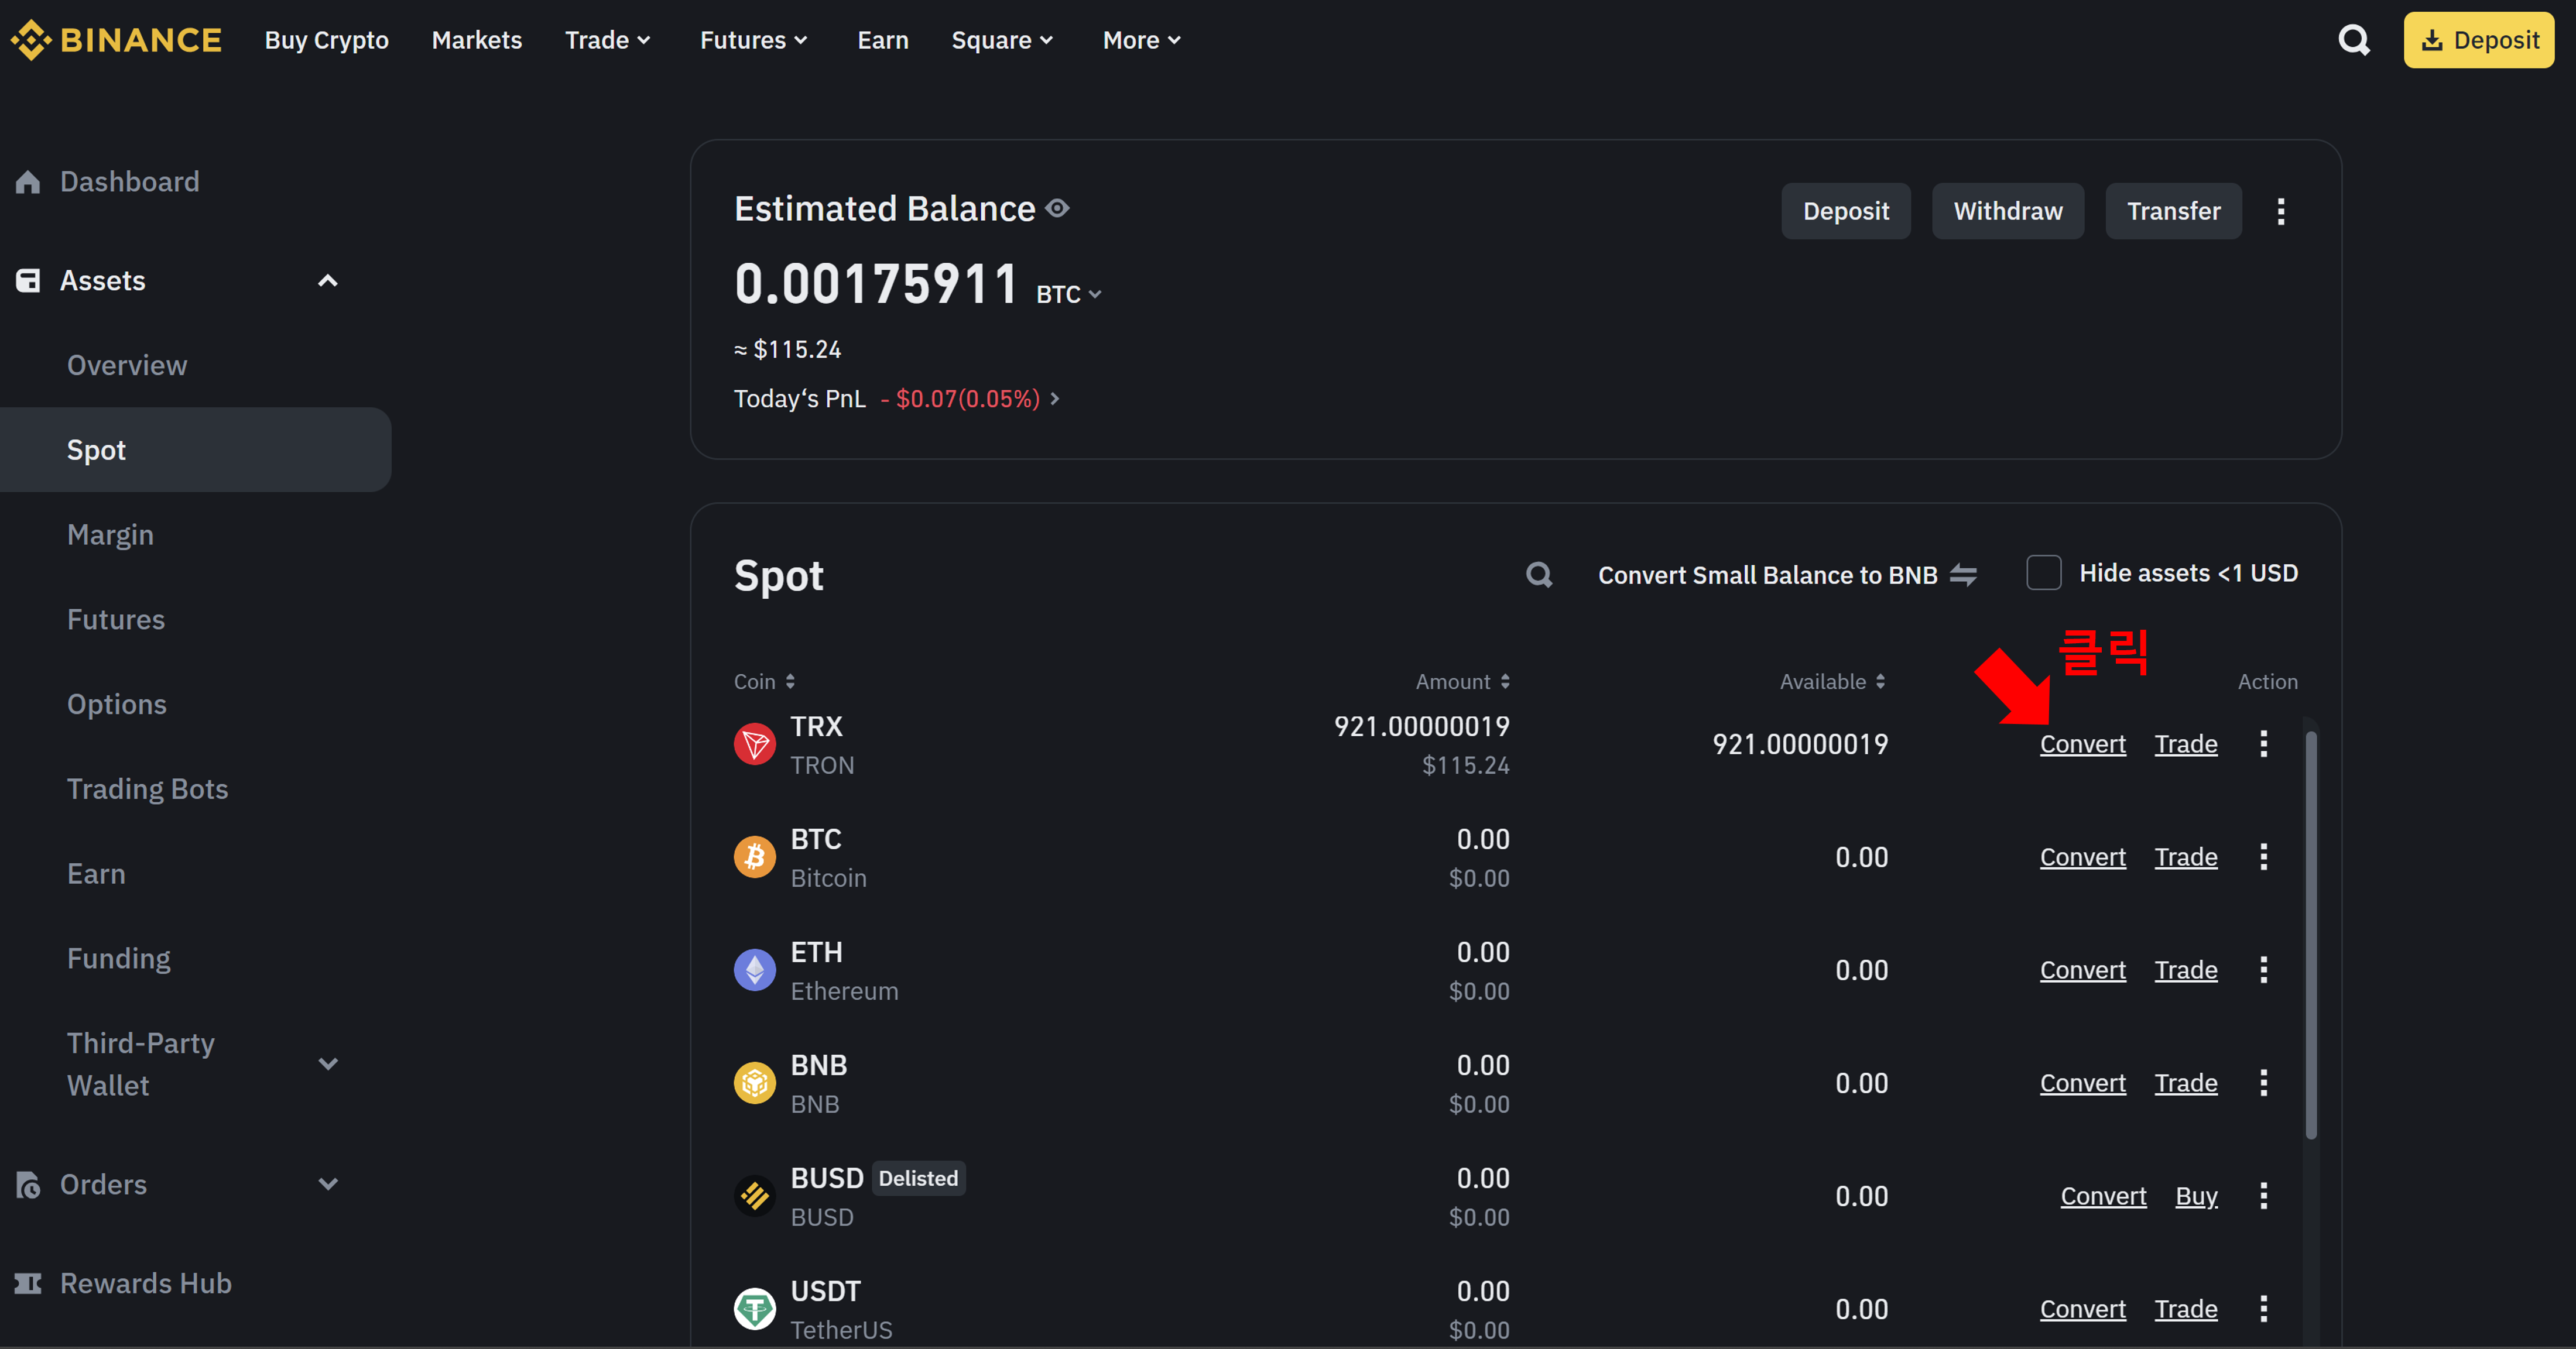This screenshot has height=1349, width=2576.
Task: Click Convert link for TRX
Action: pos(2082,744)
